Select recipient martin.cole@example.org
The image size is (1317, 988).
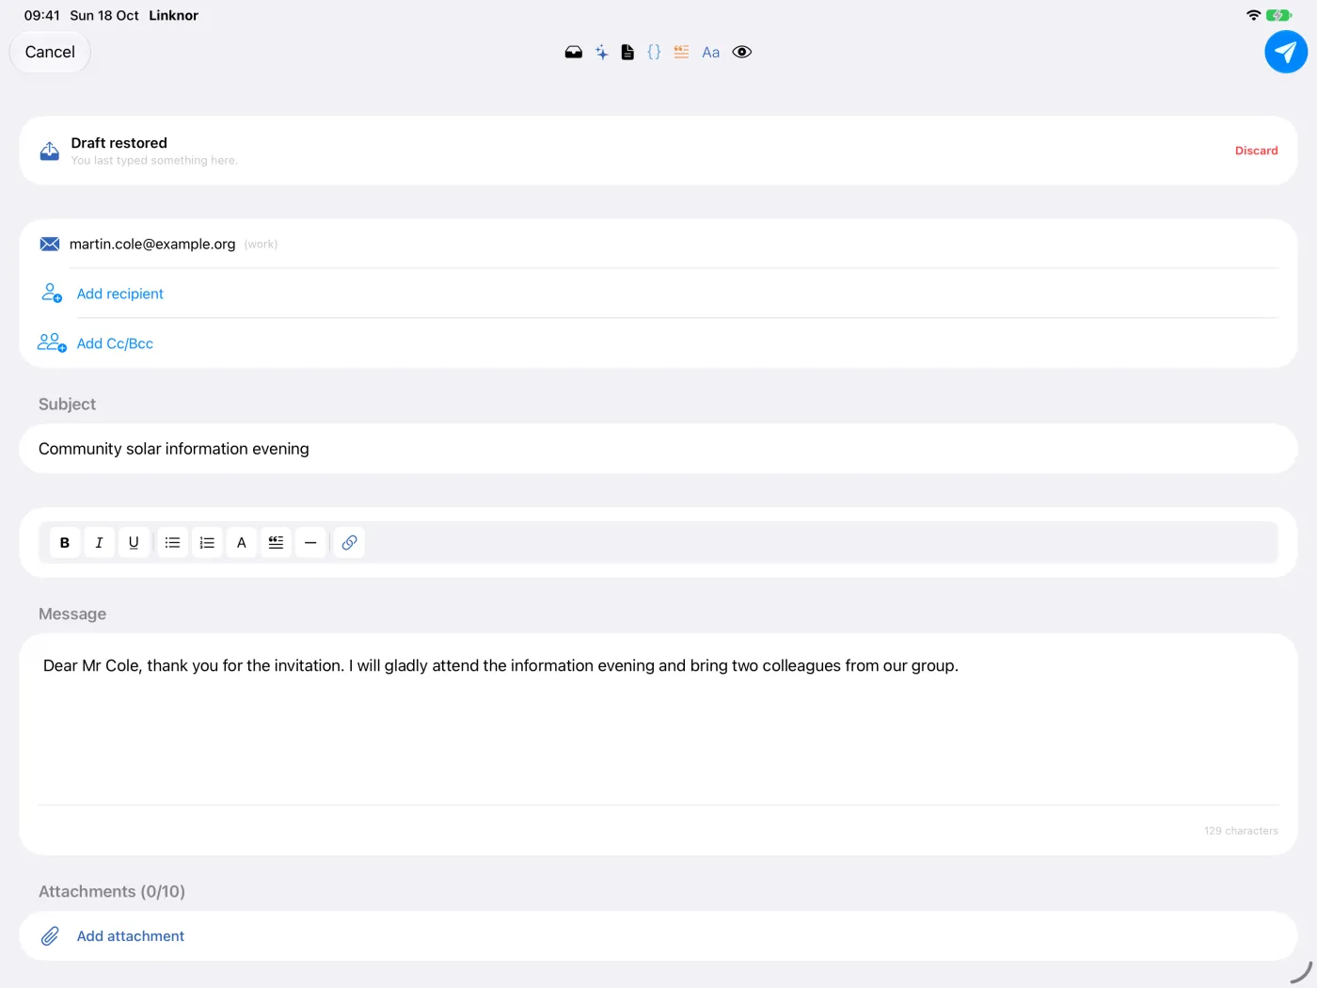click(x=152, y=245)
